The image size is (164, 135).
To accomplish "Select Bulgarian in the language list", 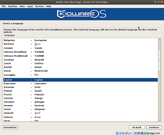I will coord(80,40).
